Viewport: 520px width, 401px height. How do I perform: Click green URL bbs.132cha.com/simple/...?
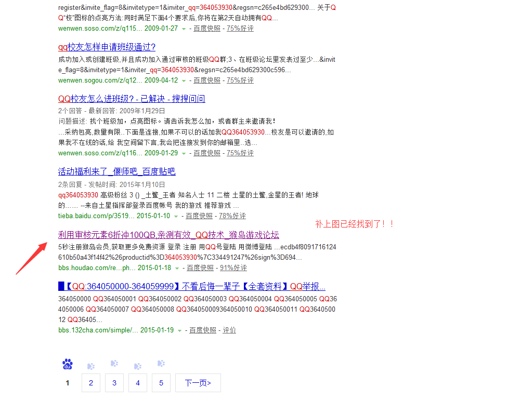(x=98, y=330)
